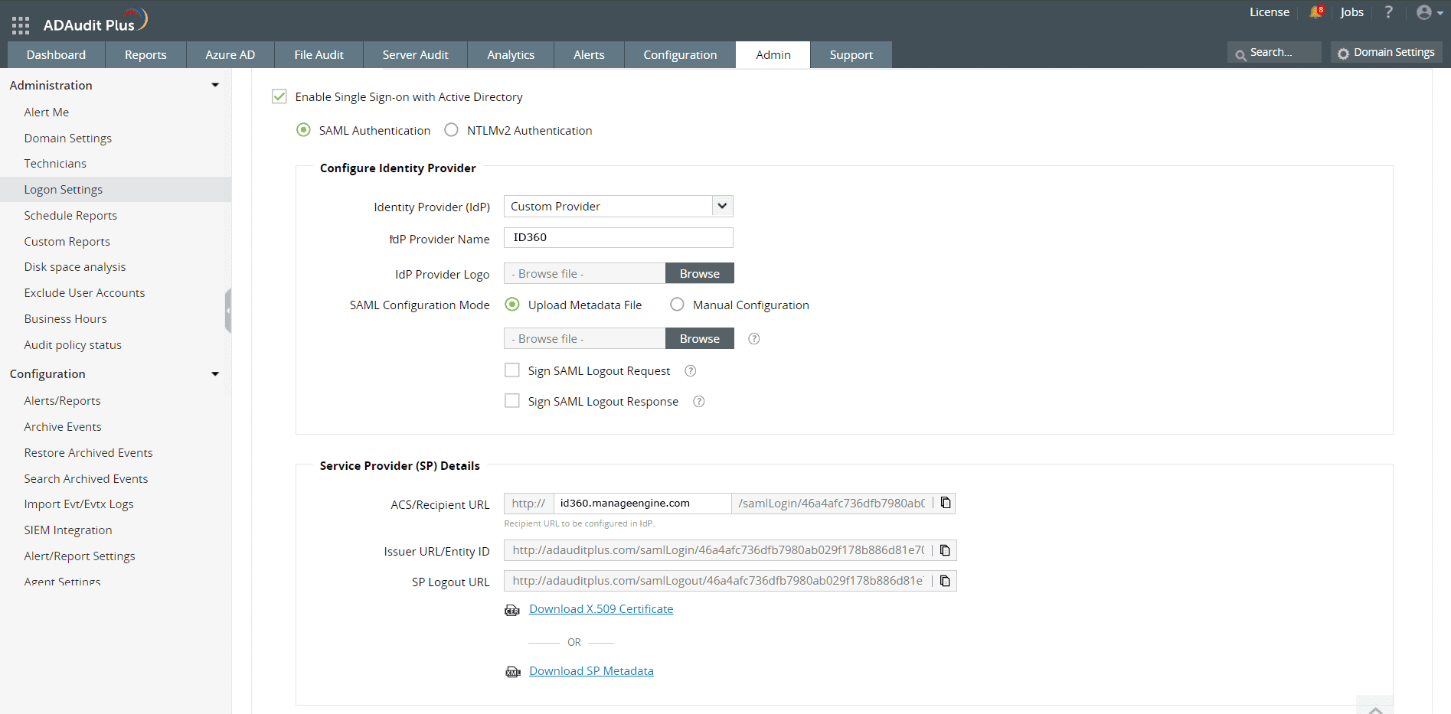Browse for metadata file upload

[700, 338]
